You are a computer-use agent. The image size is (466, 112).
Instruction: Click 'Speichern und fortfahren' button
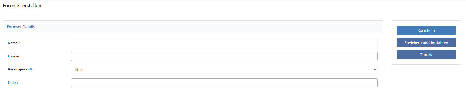click(426, 43)
